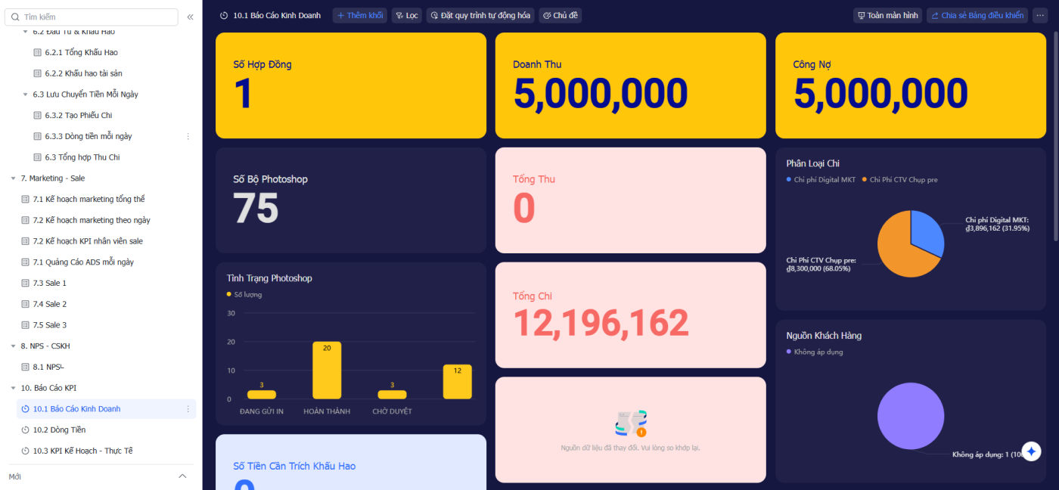This screenshot has width=1059, height=490.
Task: Collapse the Mới section chevron at sidebar bottom
Action: coord(182,476)
